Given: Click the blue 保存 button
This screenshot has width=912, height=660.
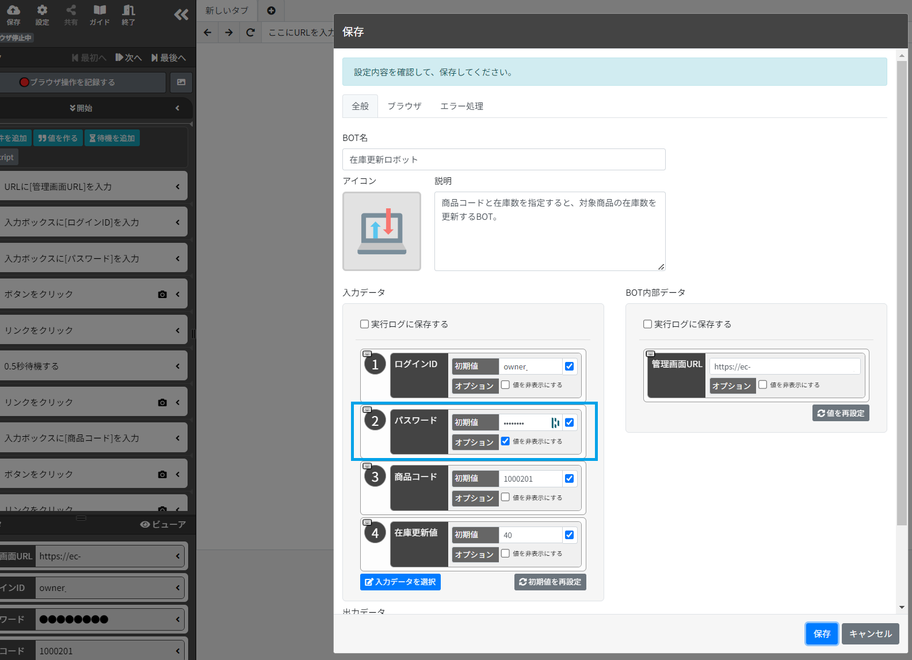Looking at the screenshot, I should (822, 634).
